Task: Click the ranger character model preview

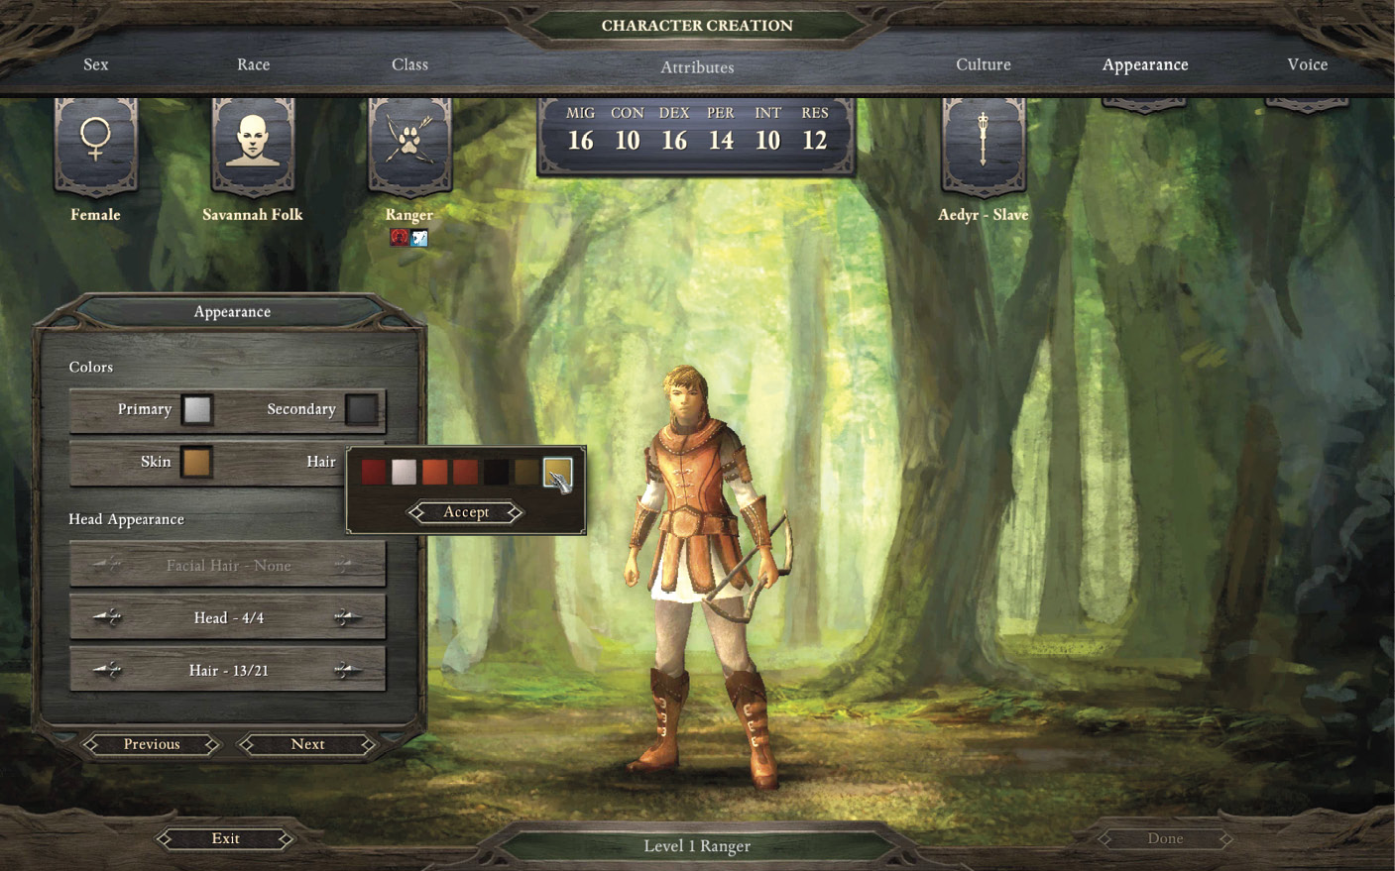Action: 706,578
